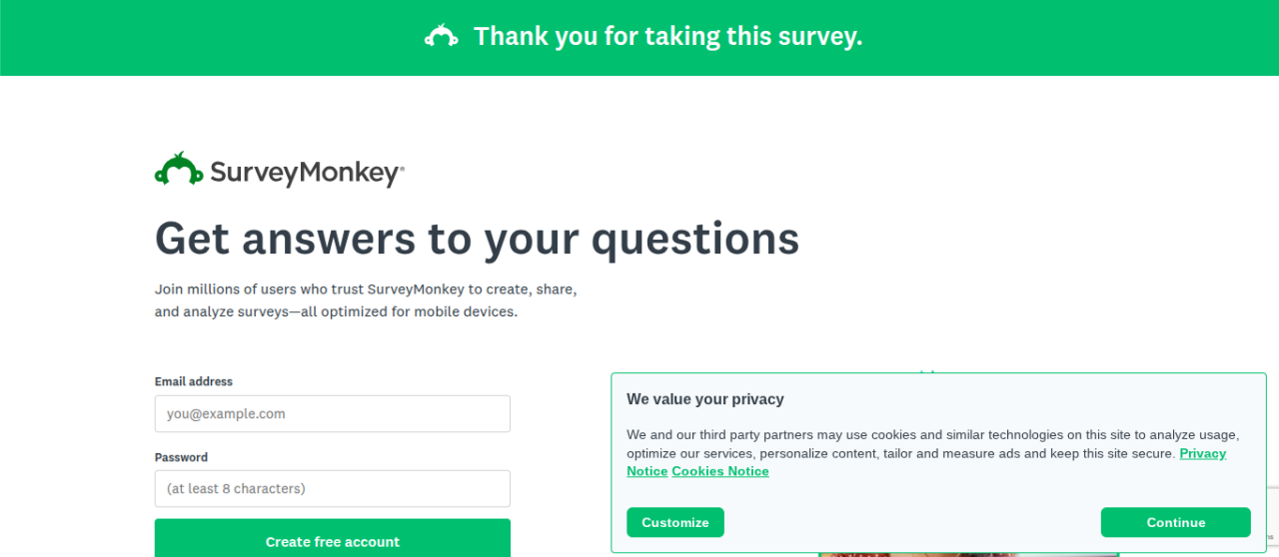1279x557 pixels.
Task: Click the Email address label
Action: [194, 381]
